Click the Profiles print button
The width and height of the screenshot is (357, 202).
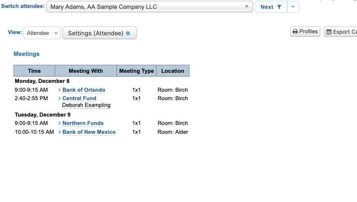click(305, 32)
